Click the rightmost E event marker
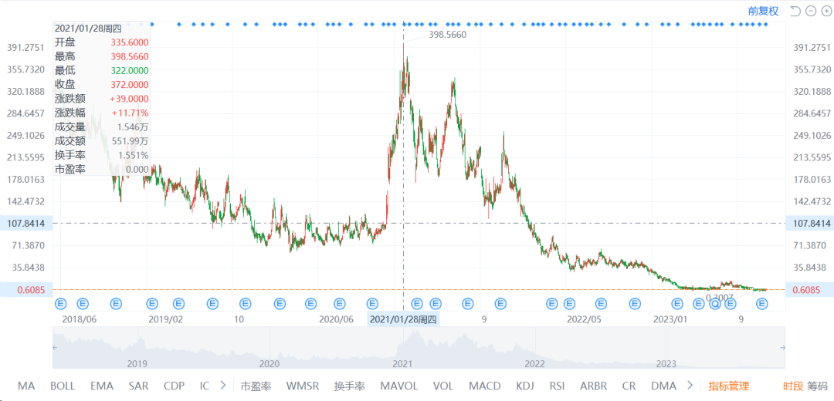The width and height of the screenshot is (834, 401). tap(763, 303)
